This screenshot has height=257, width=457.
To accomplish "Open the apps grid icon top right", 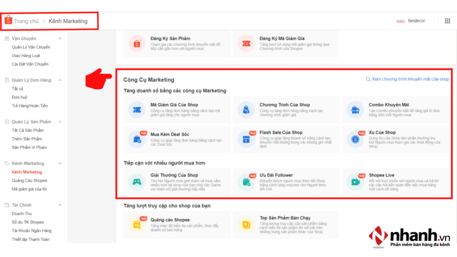I will [447, 21].
